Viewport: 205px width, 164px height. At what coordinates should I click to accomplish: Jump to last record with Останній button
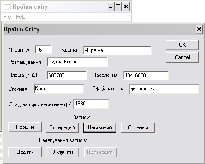coord(138,127)
